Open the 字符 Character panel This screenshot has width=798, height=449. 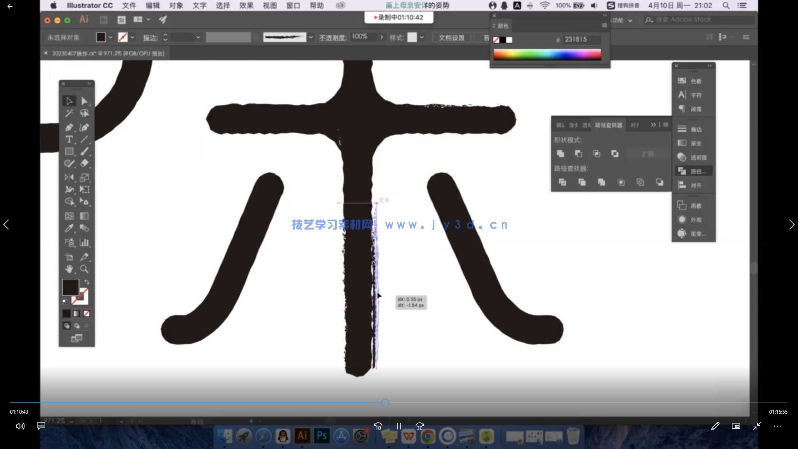(693, 95)
